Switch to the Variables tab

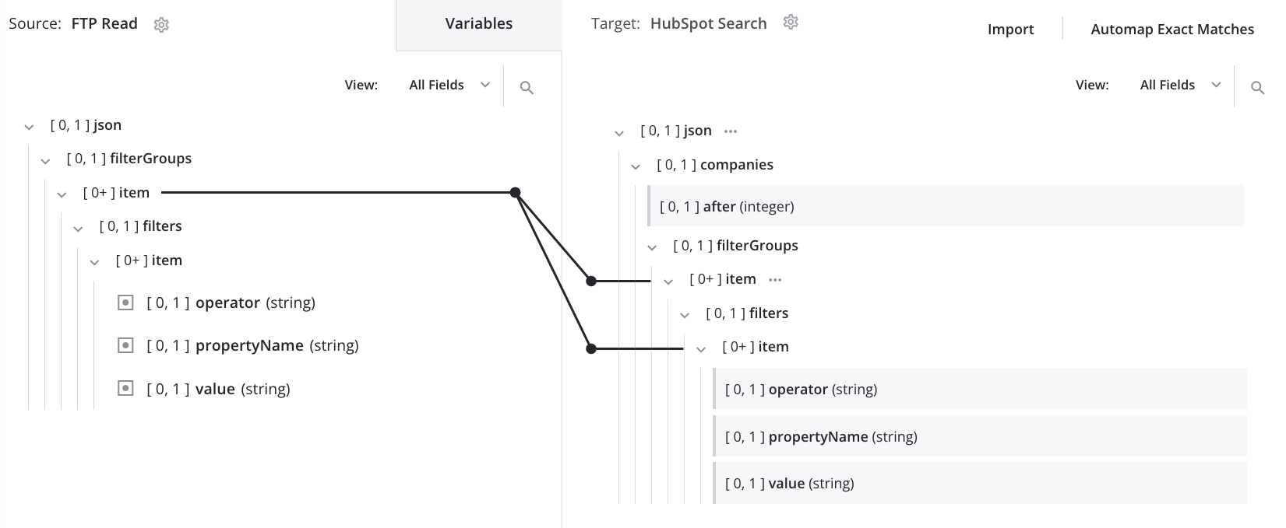(478, 23)
